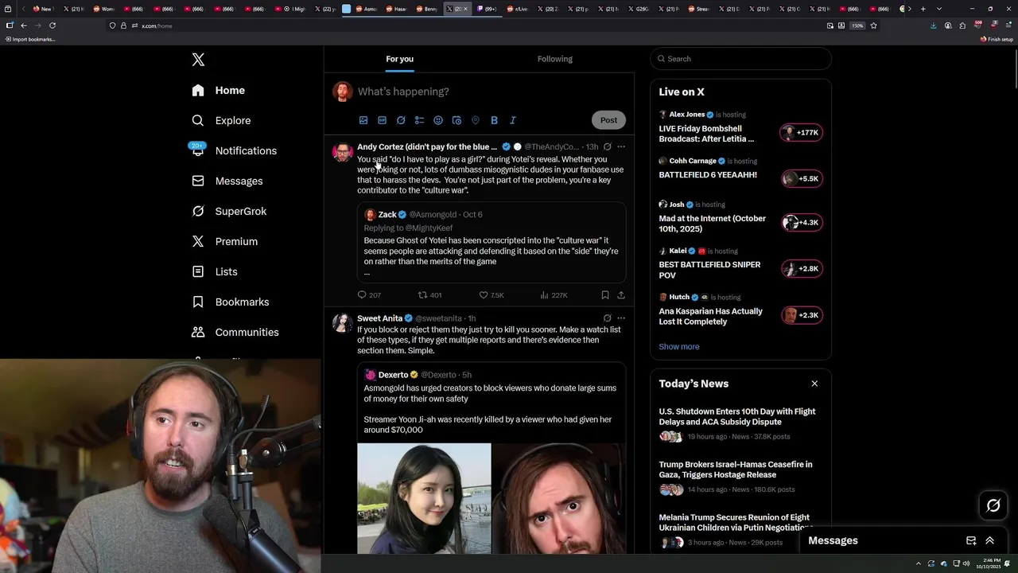Reload page from browser toolbar
The width and height of the screenshot is (1018, 573).
click(52, 25)
